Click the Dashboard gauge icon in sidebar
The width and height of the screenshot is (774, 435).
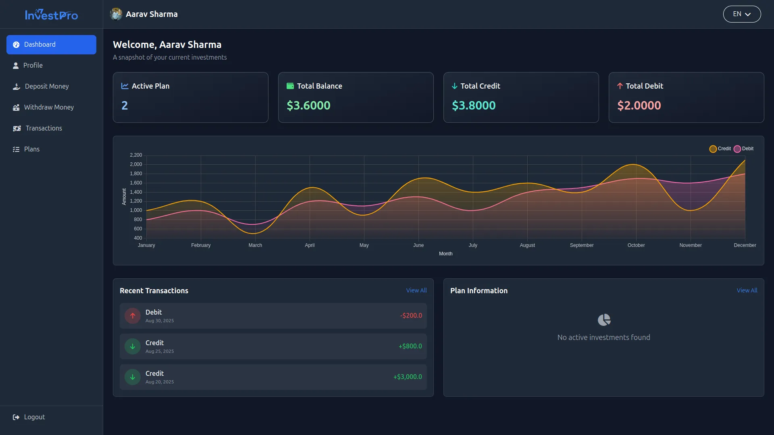pyautogui.click(x=16, y=45)
